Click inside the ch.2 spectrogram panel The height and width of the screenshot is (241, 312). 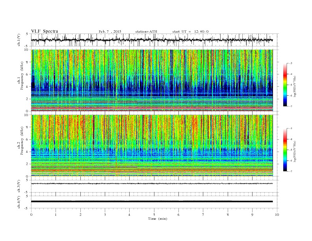(152, 146)
